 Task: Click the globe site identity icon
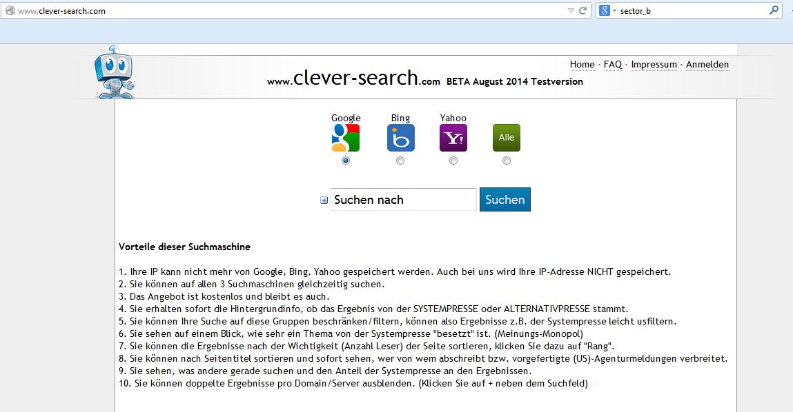[10, 10]
